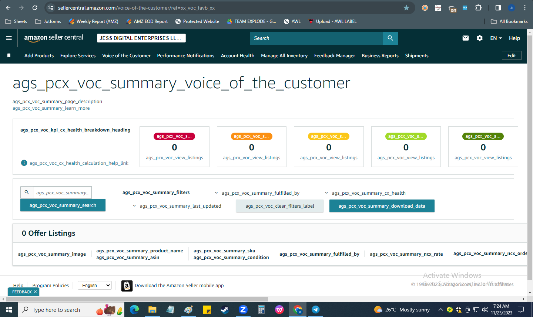
Task: Click the Edit favorites button
Action: pos(512,55)
